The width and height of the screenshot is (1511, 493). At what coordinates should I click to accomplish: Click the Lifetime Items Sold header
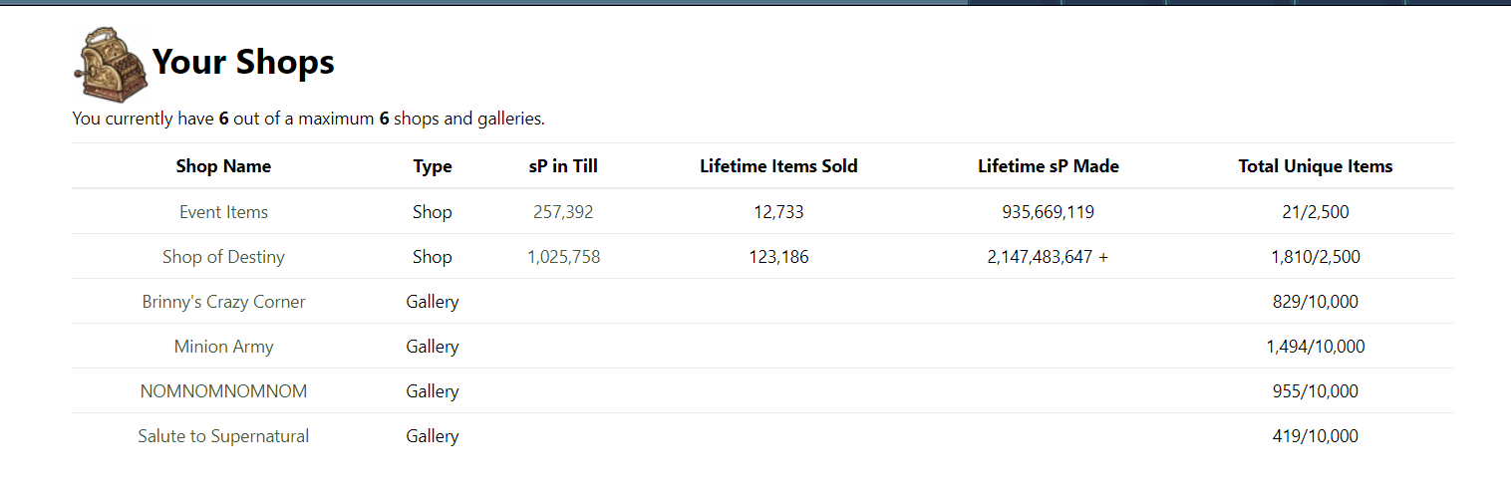pyautogui.click(x=778, y=166)
